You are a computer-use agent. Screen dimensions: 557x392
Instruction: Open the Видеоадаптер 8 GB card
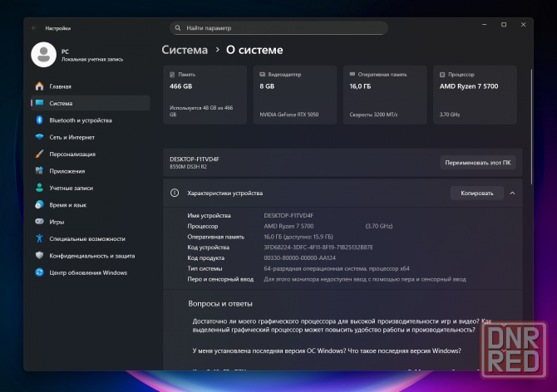[295, 95]
